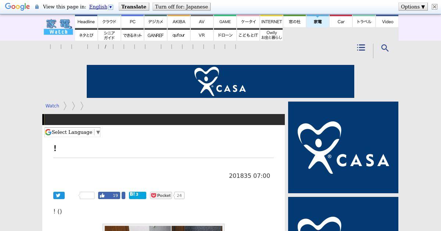Open the デジカメ tab

tap(155, 21)
